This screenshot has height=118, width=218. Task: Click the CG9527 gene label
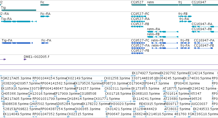pyautogui.click(x=137, y=2)
